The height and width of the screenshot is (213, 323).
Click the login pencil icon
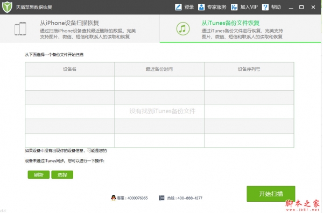[178, 7]
